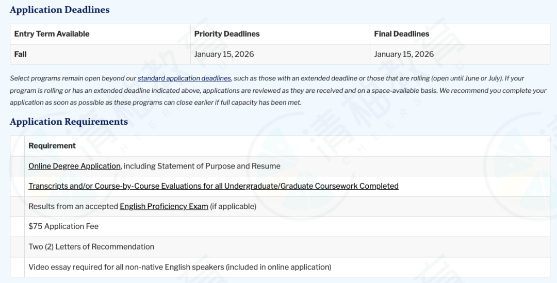Viewport: 557px width, 283px height.
Task: Click the '(if applicable)' text after exam link
Action: [x=233, y=206]
